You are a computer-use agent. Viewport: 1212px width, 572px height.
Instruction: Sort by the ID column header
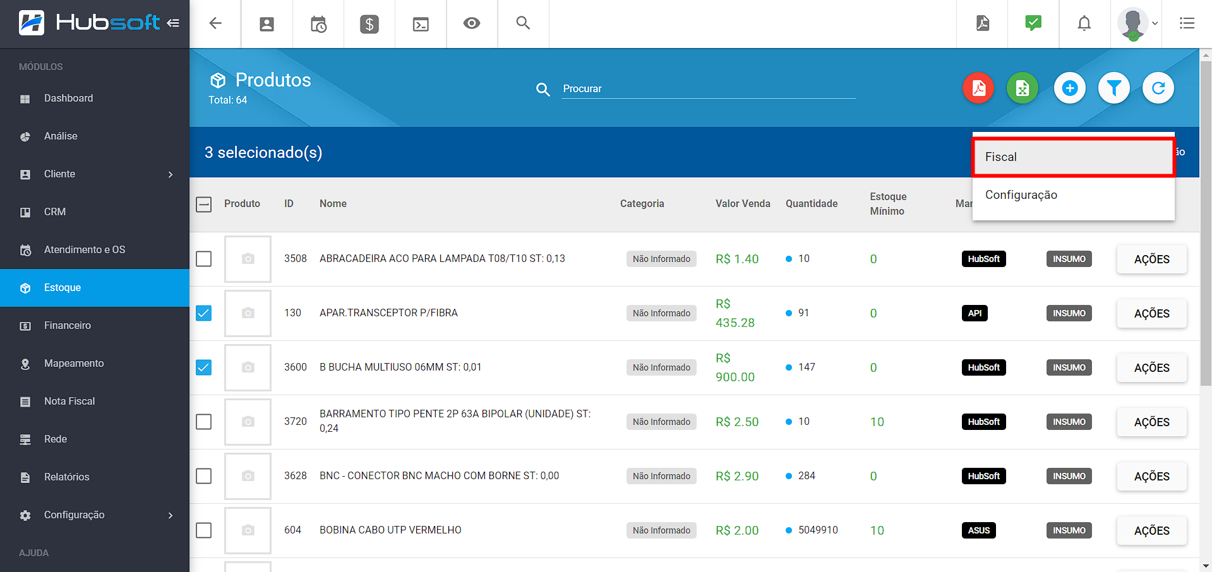click(289, 204)
